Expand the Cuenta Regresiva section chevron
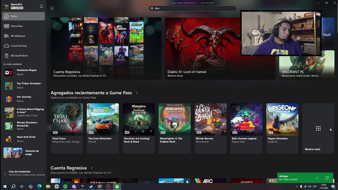Viewport: 338px width, 190px height. pyautogui.click(x=92, y=168)
